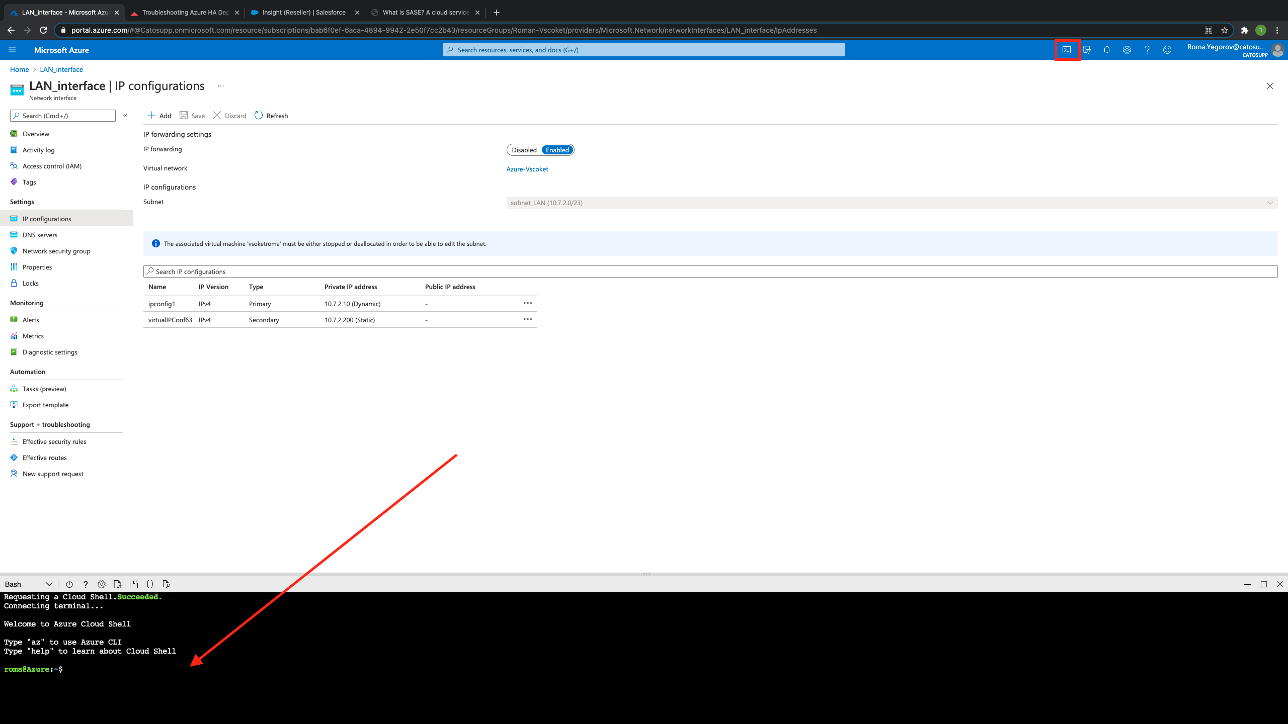
Task: Click Add in toolbar
Action: pos(159,116)
